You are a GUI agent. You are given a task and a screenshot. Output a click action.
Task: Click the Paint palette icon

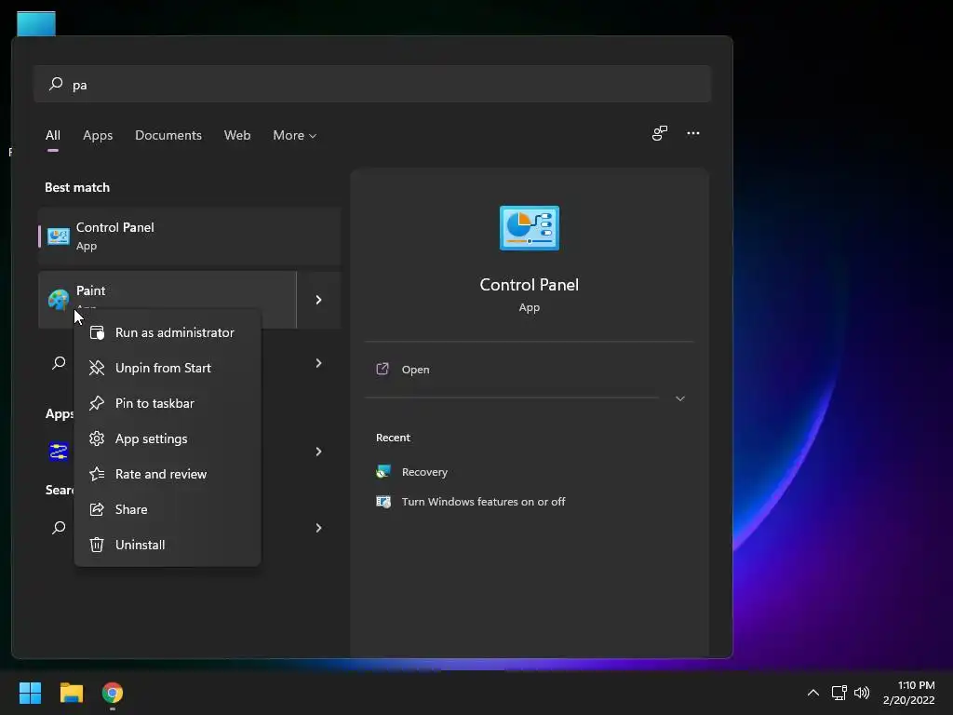(x=59, y=300)
